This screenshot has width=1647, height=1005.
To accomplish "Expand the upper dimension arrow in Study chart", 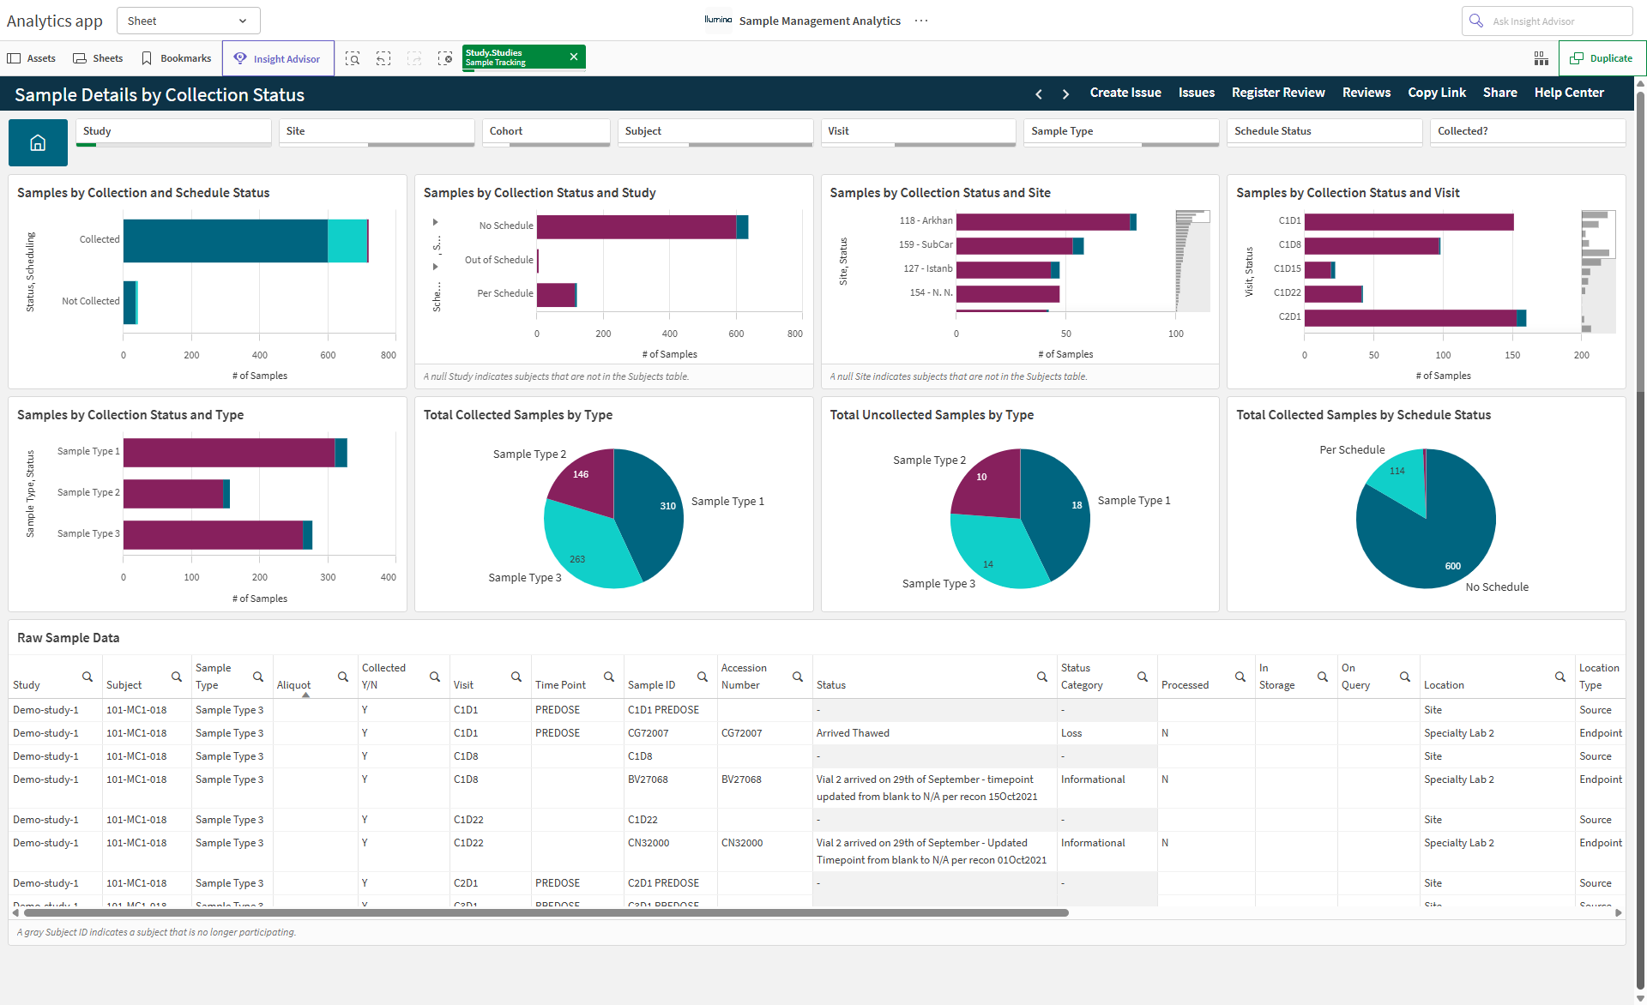I will [436, 222].
